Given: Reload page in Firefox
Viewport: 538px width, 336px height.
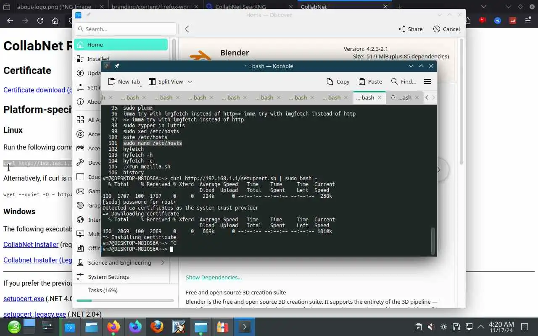Looking at the screenshot, I should (40, 21).
